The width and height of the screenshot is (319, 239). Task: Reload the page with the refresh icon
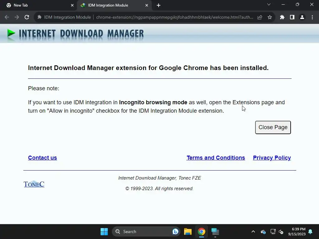(x=27, y=17)
